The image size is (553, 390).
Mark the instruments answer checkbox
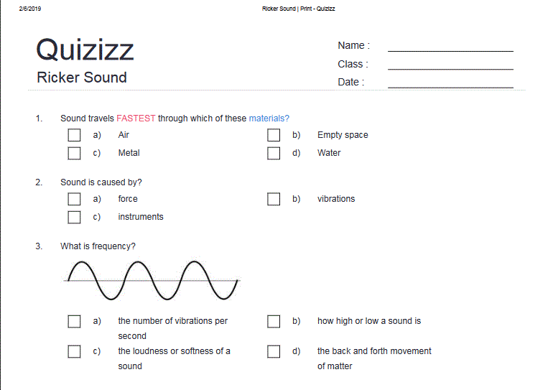pyautogui.click(x=74, y=217)
